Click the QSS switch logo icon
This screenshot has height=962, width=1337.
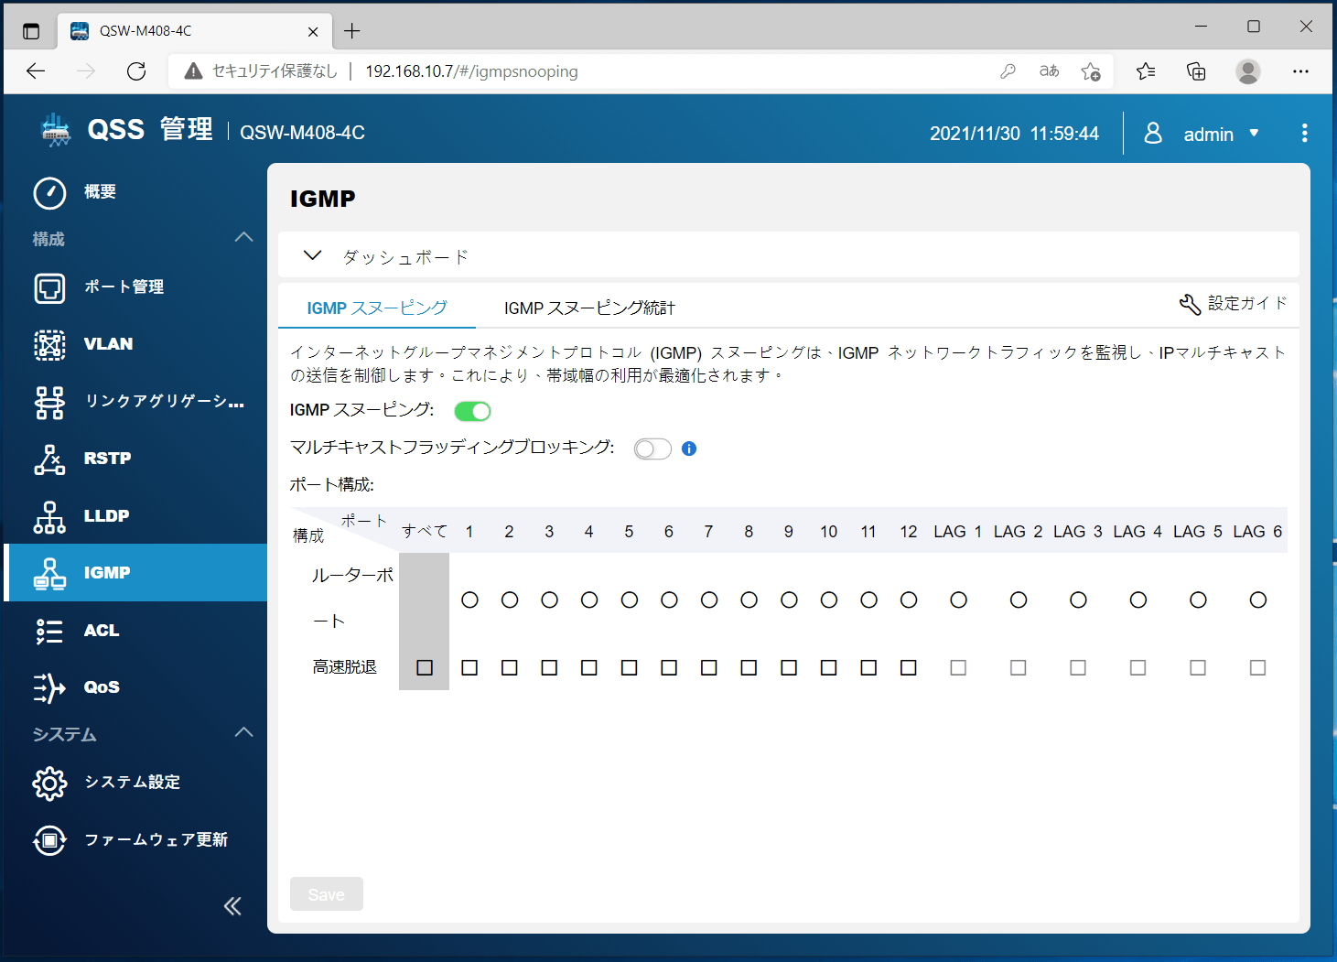[x=56, y=131]
